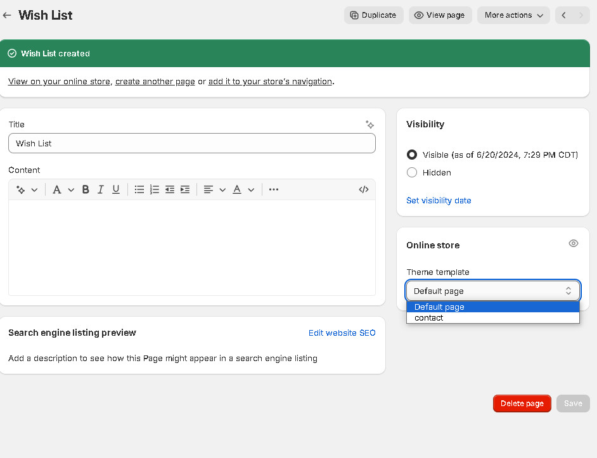This screenshot has height=458, width=597.
Task: Go back using the arrow beside Wish List
Action: coord(7,15)
